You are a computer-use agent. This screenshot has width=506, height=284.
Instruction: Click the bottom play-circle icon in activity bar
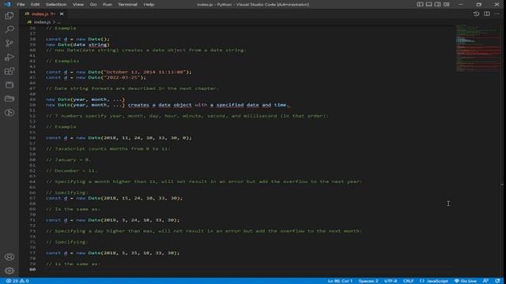9,112
